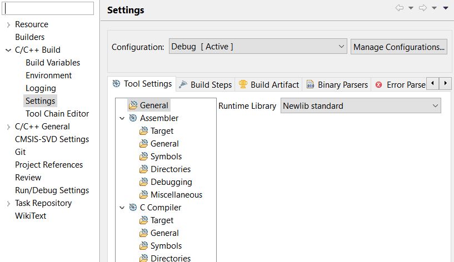This screenshot has width=454, height=262.
Task: Click the filter text input field
Action: (x=49, y=8)
